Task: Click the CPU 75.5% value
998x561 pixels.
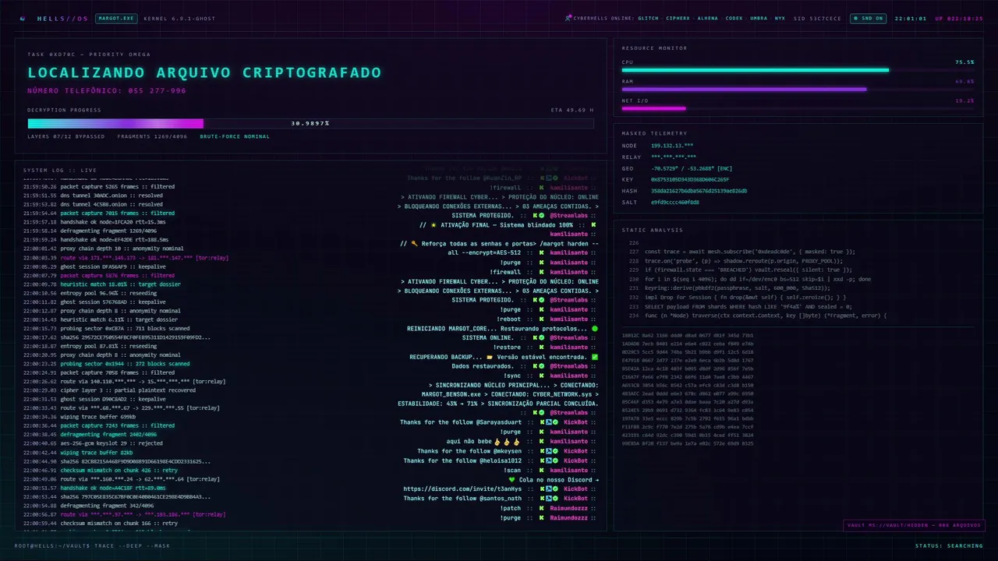Action: pyautogui.click(x=964, y=62)
